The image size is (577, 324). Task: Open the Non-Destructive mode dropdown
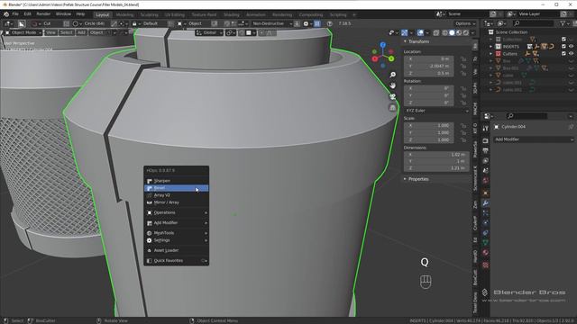coord(271,23)
